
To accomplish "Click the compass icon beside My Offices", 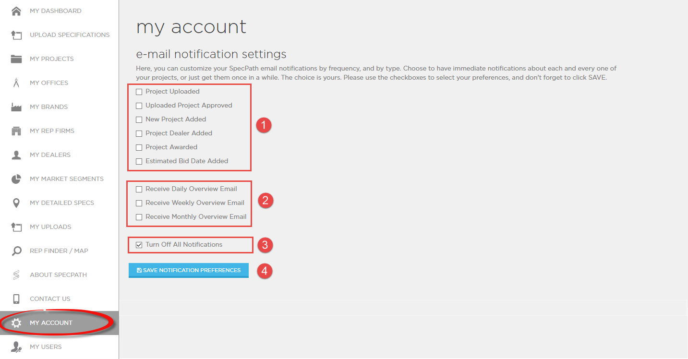I will click(16, 83).
